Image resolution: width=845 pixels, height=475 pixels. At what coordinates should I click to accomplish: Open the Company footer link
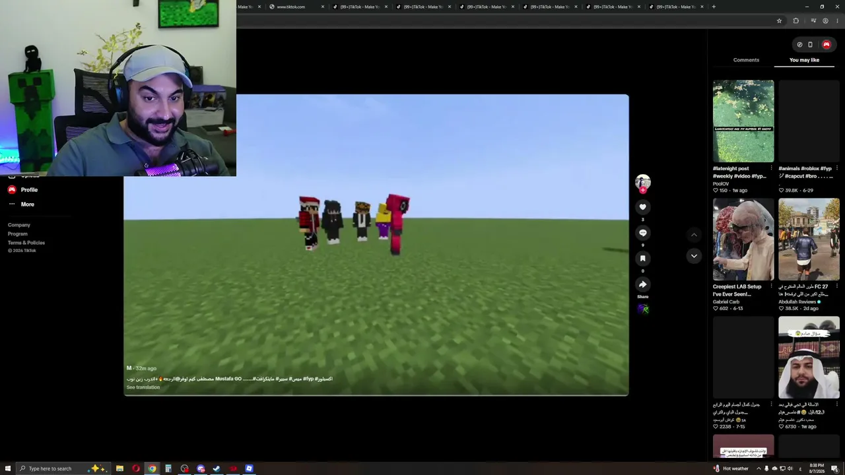[19, 225]
